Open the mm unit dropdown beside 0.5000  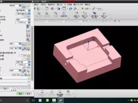pyautogui.click(x=27, y=22)
